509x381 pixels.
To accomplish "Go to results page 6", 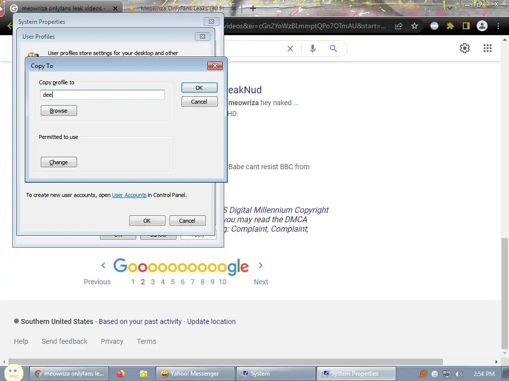I will click(x=183, y=282).
